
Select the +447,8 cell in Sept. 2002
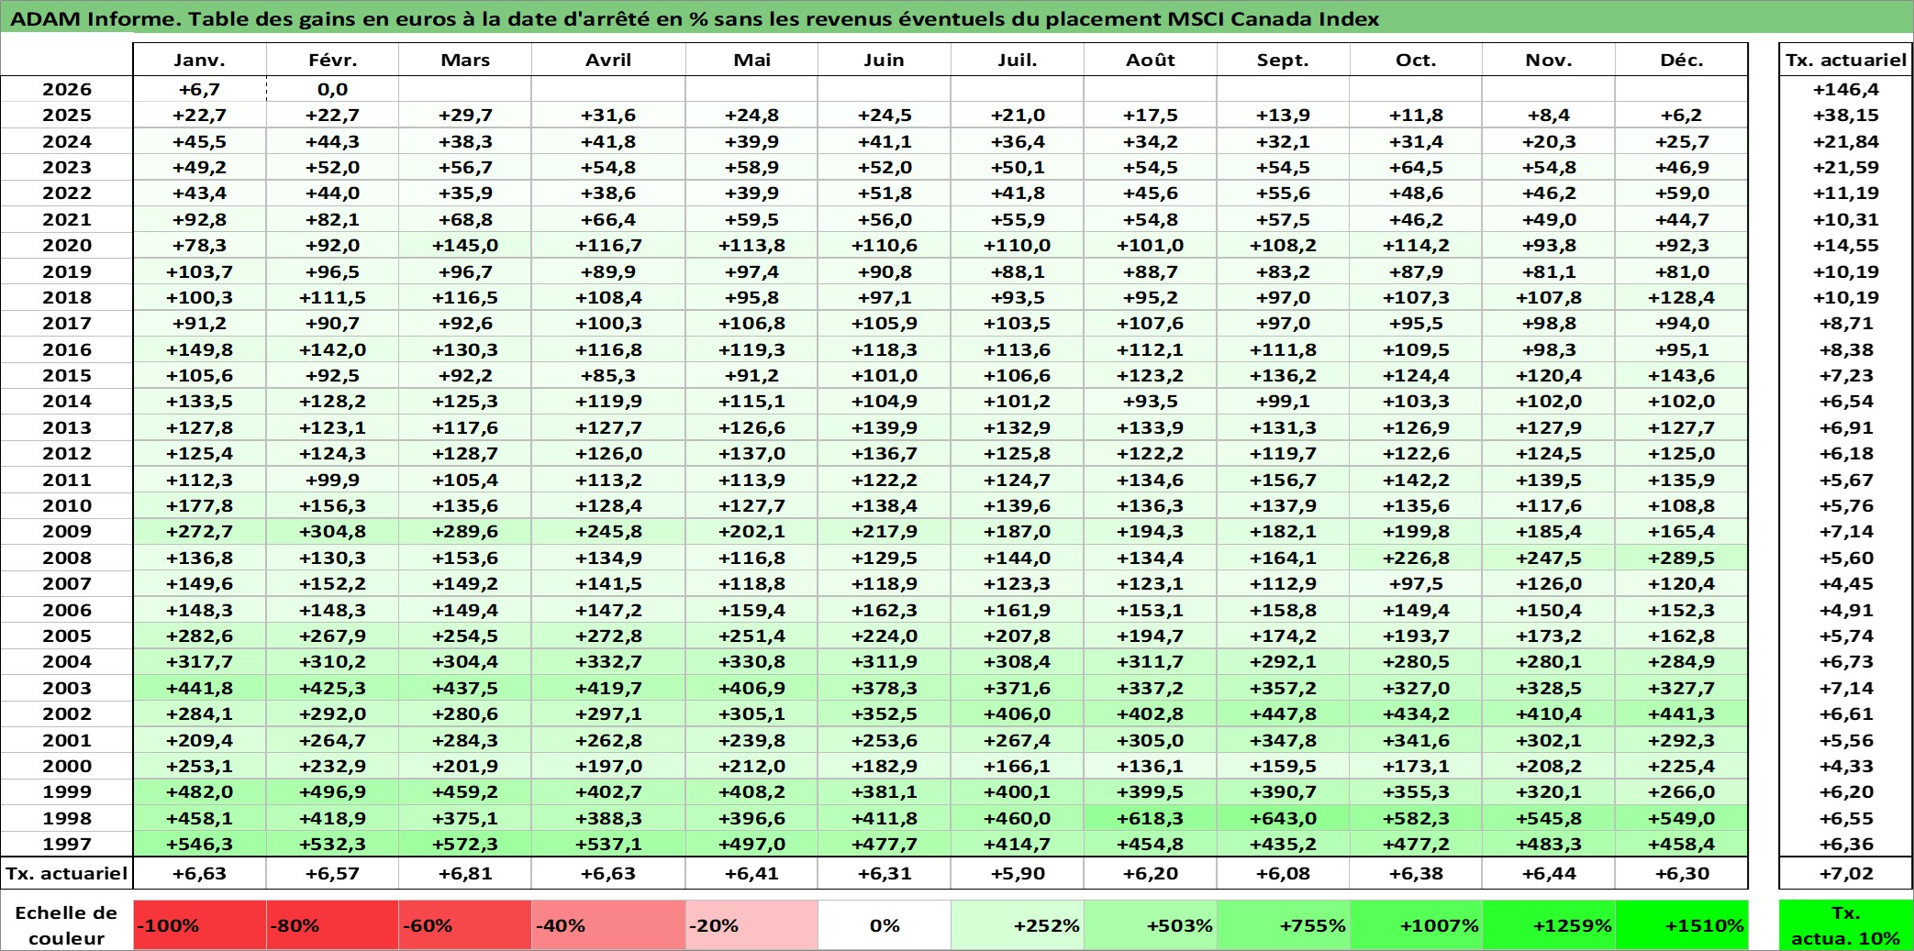(1283, 713)
